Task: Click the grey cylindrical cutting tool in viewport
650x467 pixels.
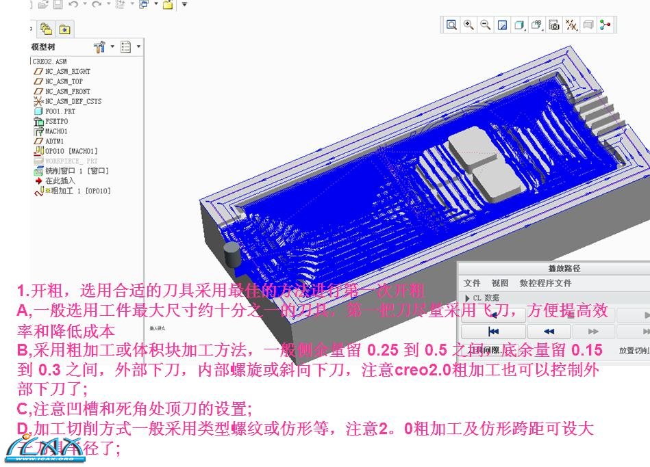Action: click(x=232, y=255)
